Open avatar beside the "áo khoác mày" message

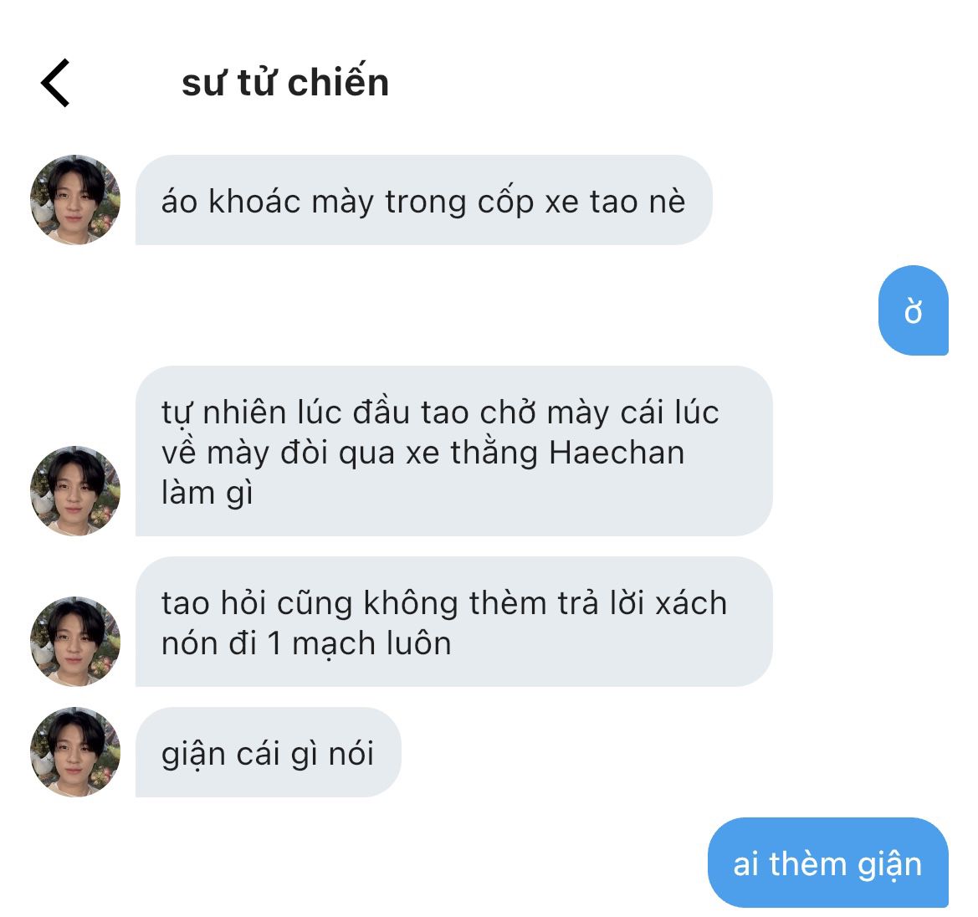point(75,200)
